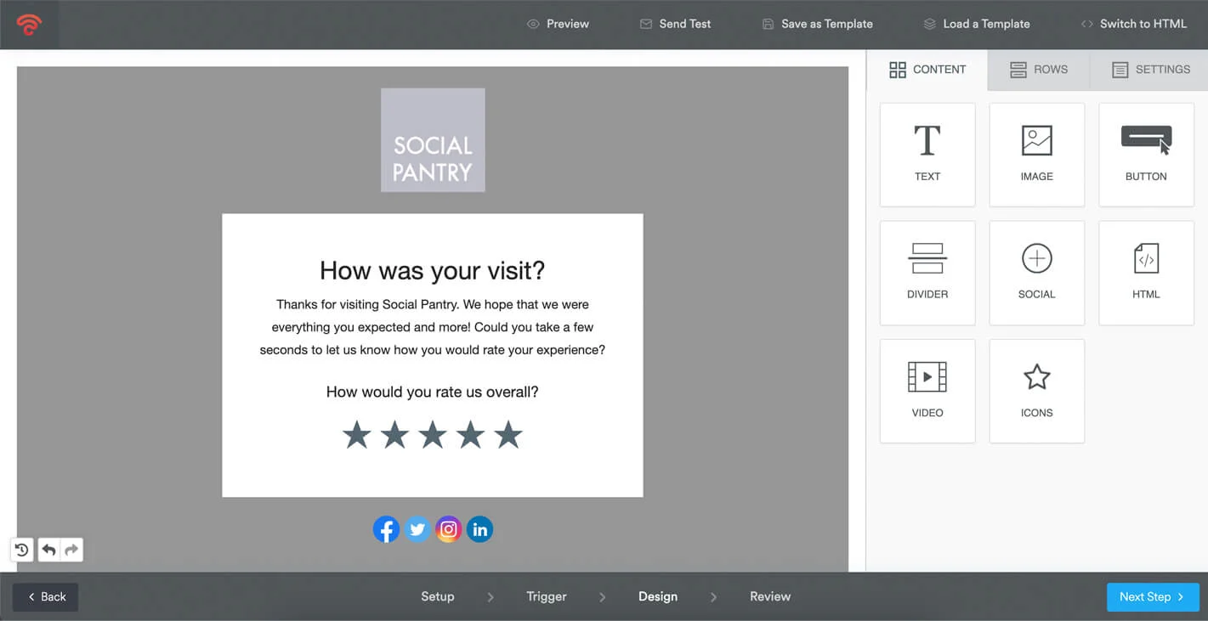This screenshot has width=1208, height=621.
Task: Switch to HTML editor
Action: point(1133,24)
